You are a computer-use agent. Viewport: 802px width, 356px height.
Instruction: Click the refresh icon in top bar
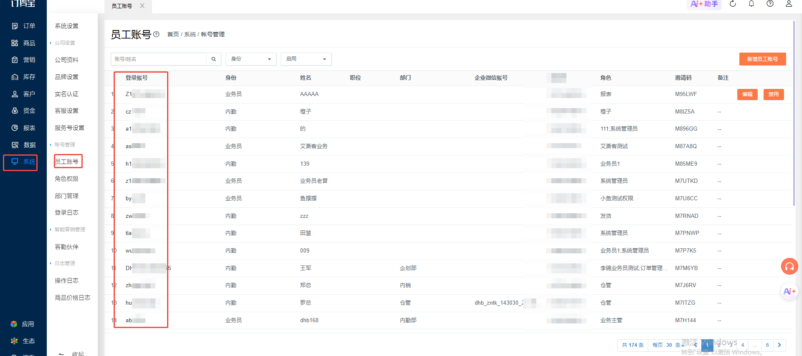(x=733, y=4)
